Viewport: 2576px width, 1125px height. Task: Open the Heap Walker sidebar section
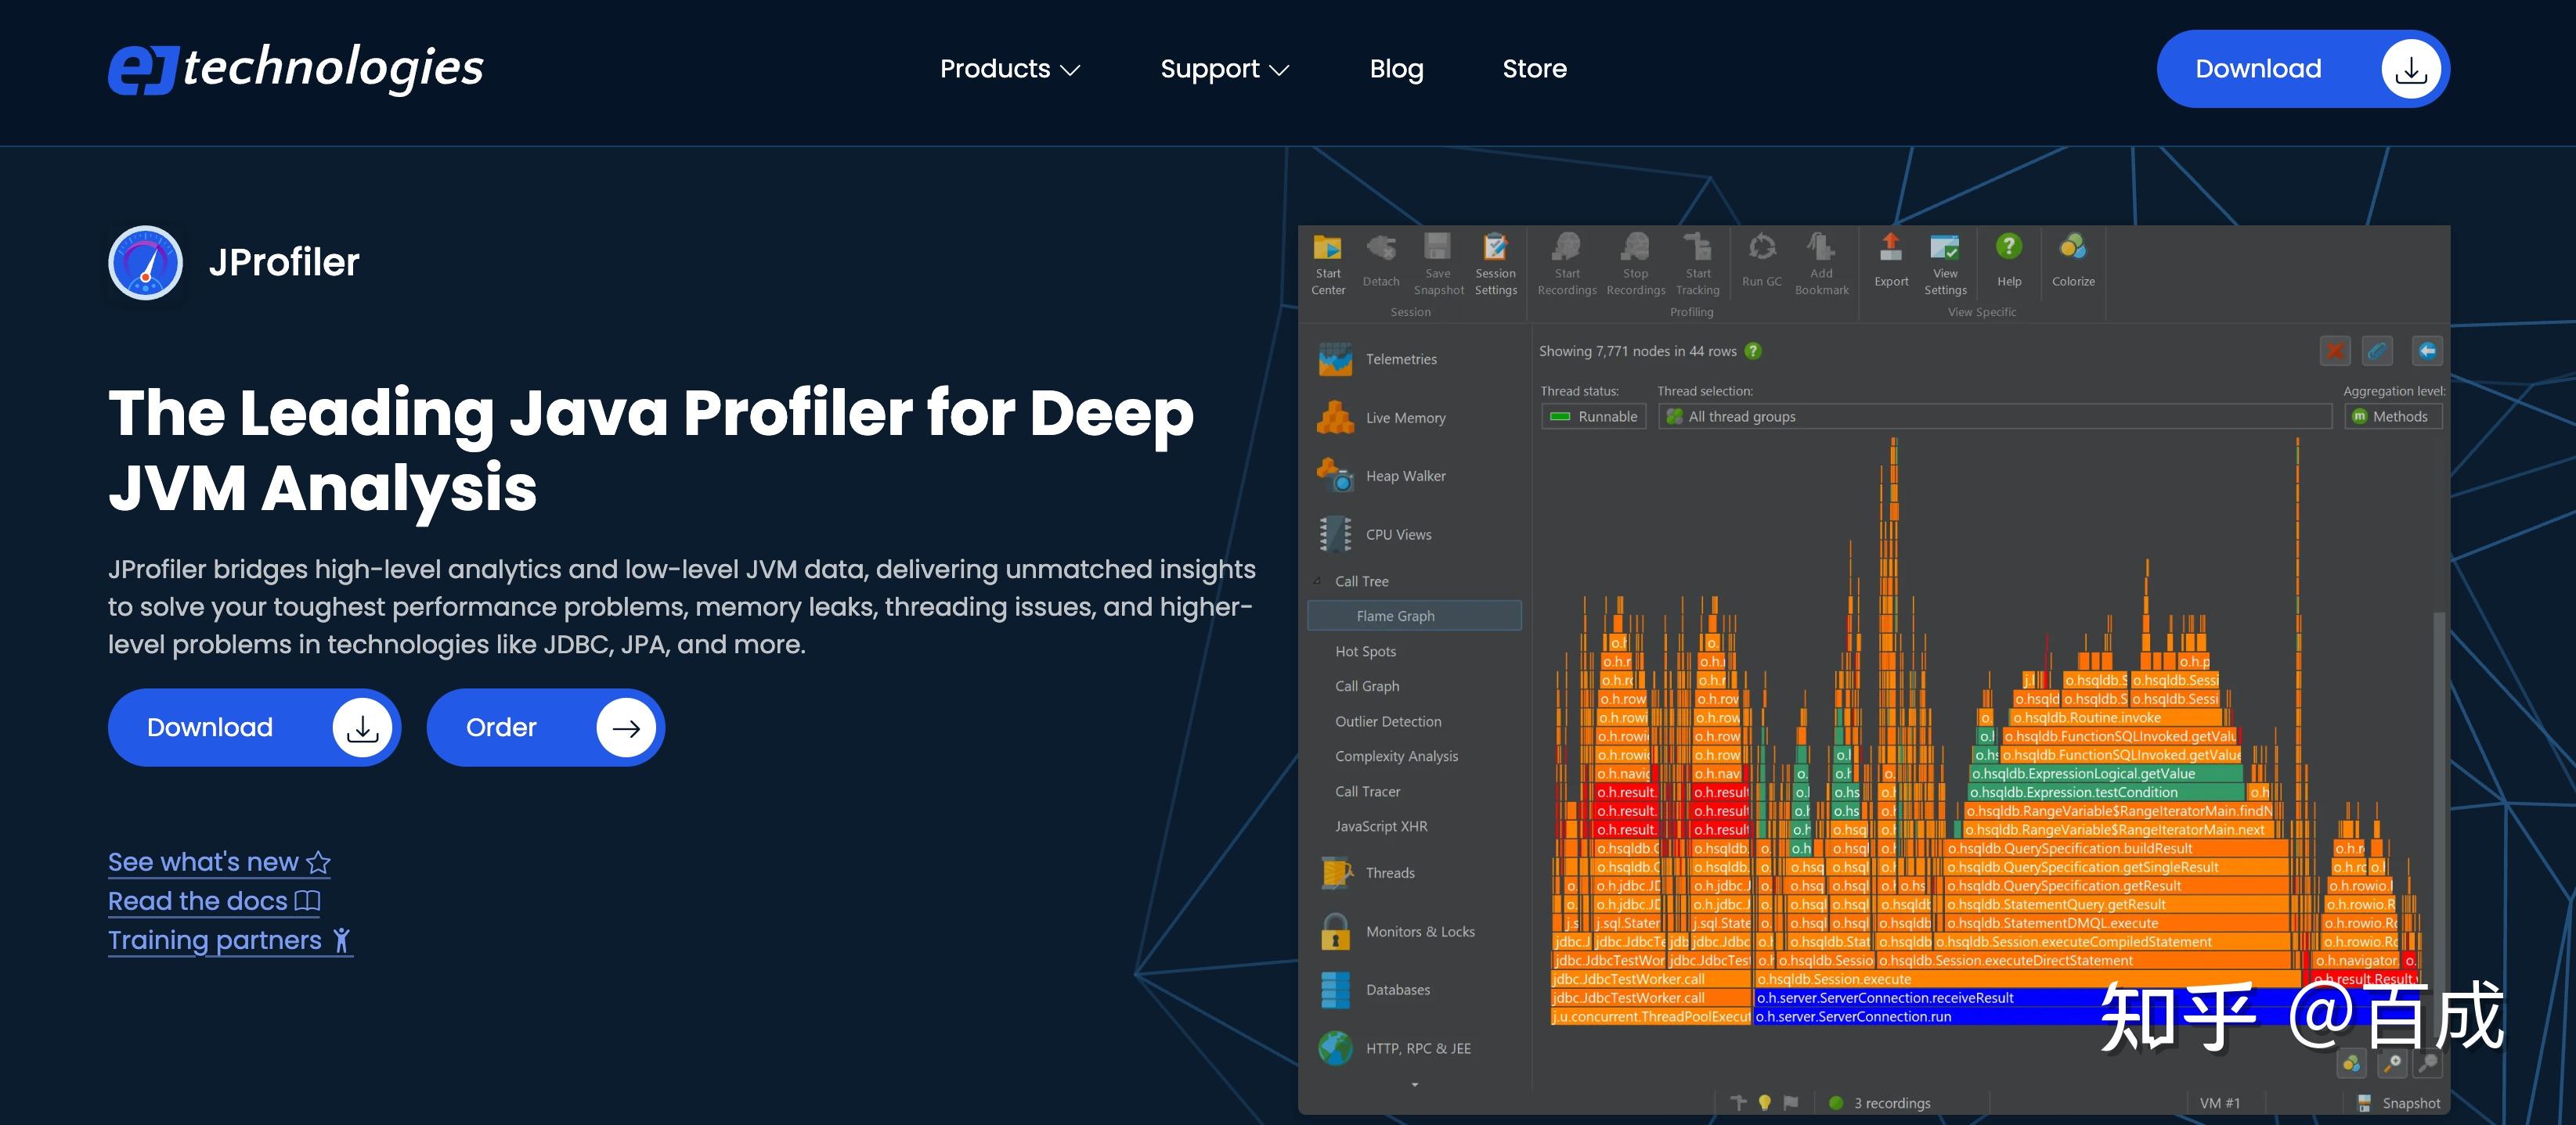(1404, 476)
